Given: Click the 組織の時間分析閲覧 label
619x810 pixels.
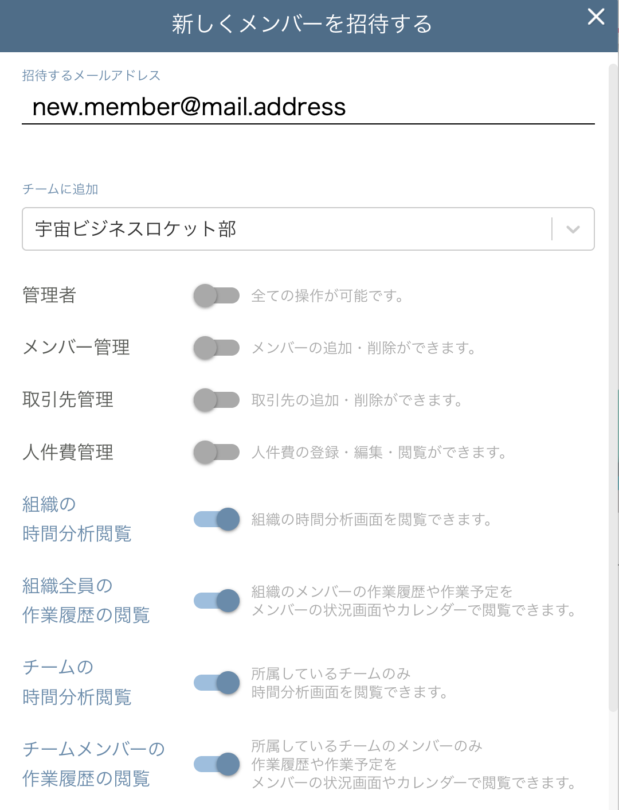Looking at the screenshot, I should (x=77, y=519).
